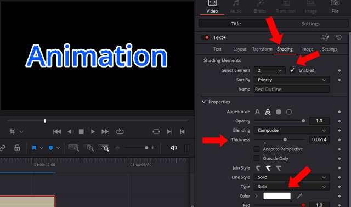Mute audio with the speaker icon
351x207 pixels.
tap(173, 148)
